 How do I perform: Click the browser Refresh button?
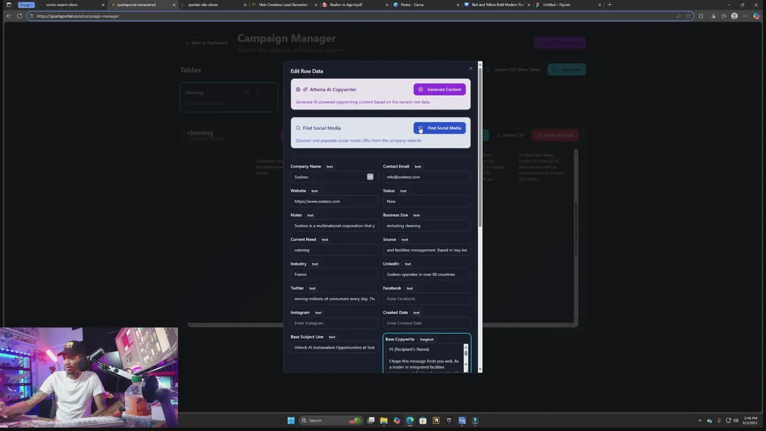[20, 16]
